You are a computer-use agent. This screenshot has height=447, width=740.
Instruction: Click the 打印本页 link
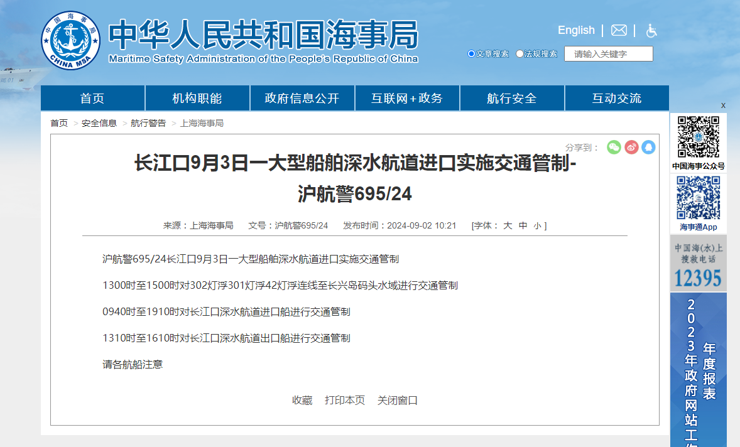pos(344,401)
